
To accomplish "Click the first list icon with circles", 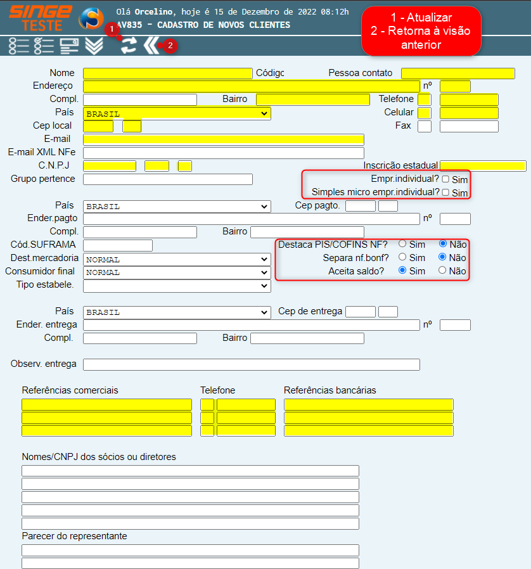I will pos(19,46).
